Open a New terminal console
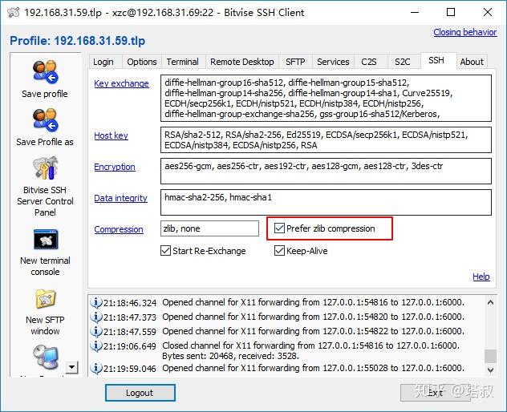This screenshot has width=507, height=412. point(46,240)
